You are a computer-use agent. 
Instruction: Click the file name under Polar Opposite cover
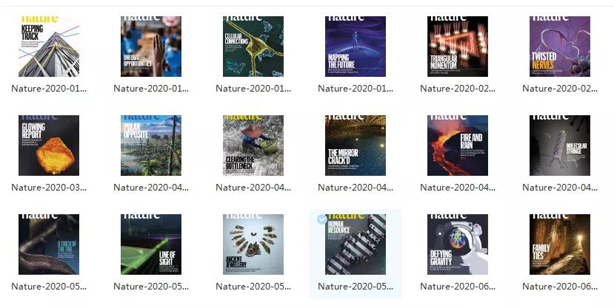[x=151, y=188]
